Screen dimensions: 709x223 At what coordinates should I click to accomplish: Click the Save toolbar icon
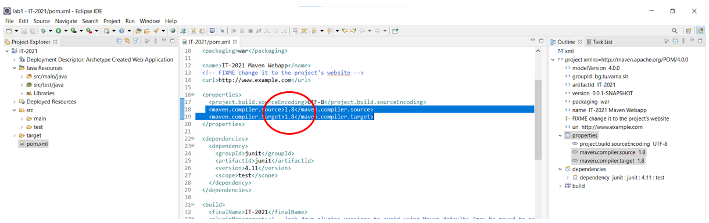click(24, 31)
